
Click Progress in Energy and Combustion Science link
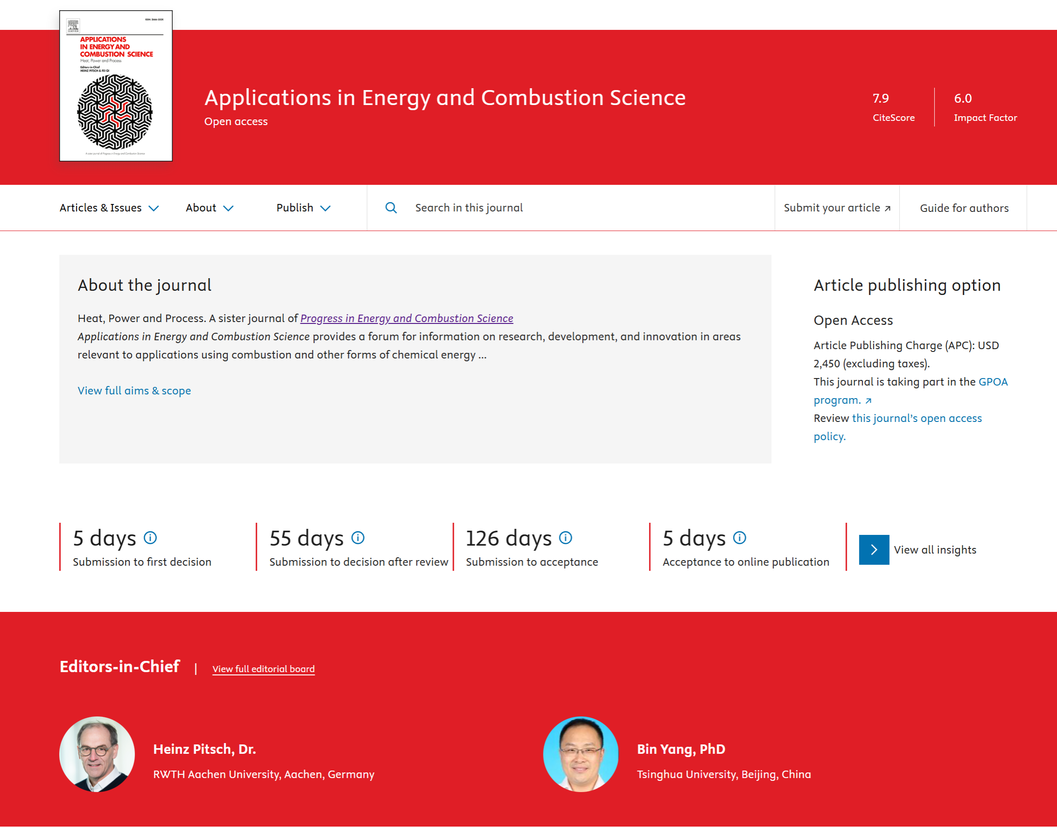(406, 318)
